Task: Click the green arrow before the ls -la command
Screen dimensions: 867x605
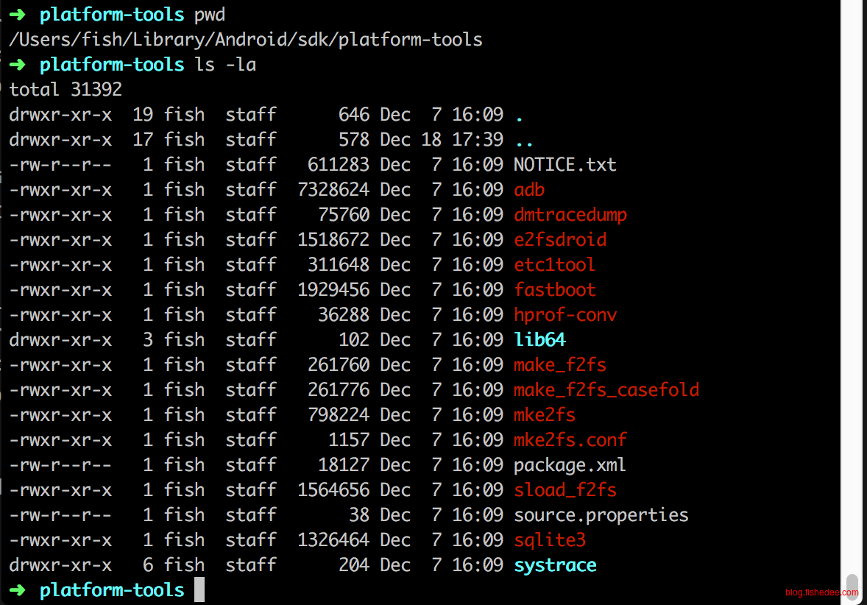Action: (18, 65)
